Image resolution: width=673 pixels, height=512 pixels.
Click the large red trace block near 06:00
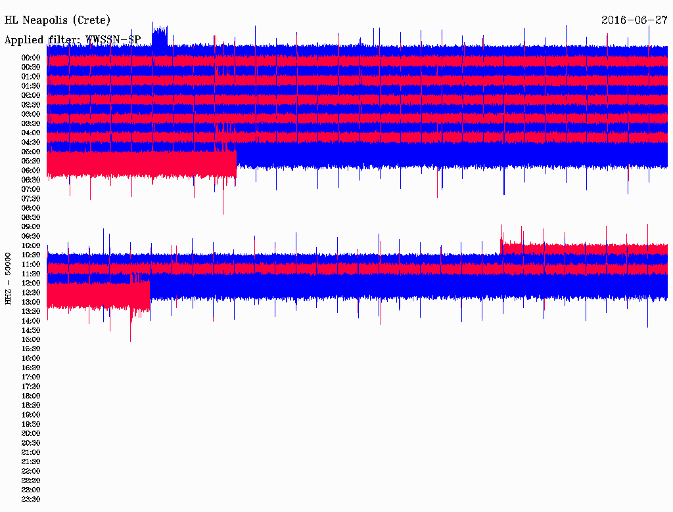142,163
